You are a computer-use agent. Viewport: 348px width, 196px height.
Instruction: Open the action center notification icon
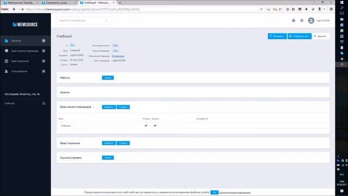point(342,191)
